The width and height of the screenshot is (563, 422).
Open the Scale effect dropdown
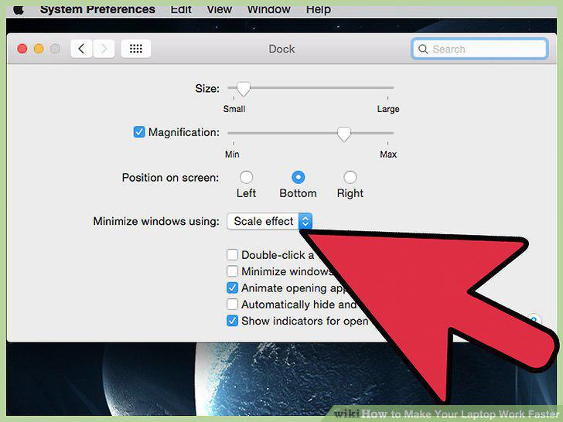click(x=269, y=221)
